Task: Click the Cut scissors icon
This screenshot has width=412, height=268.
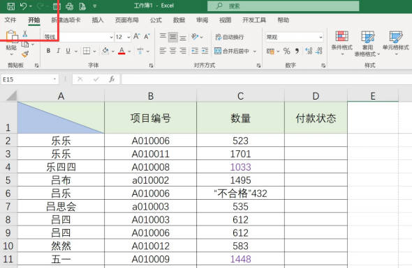Action: pyautogui.click(x=25, y=33)
